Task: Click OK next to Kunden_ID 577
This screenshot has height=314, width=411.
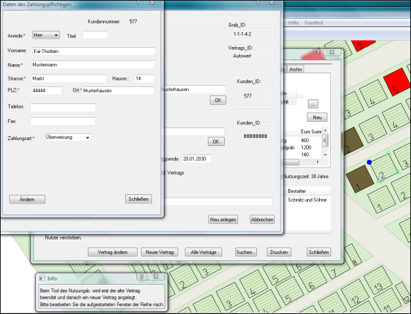Action: click(x=218, y=100)
